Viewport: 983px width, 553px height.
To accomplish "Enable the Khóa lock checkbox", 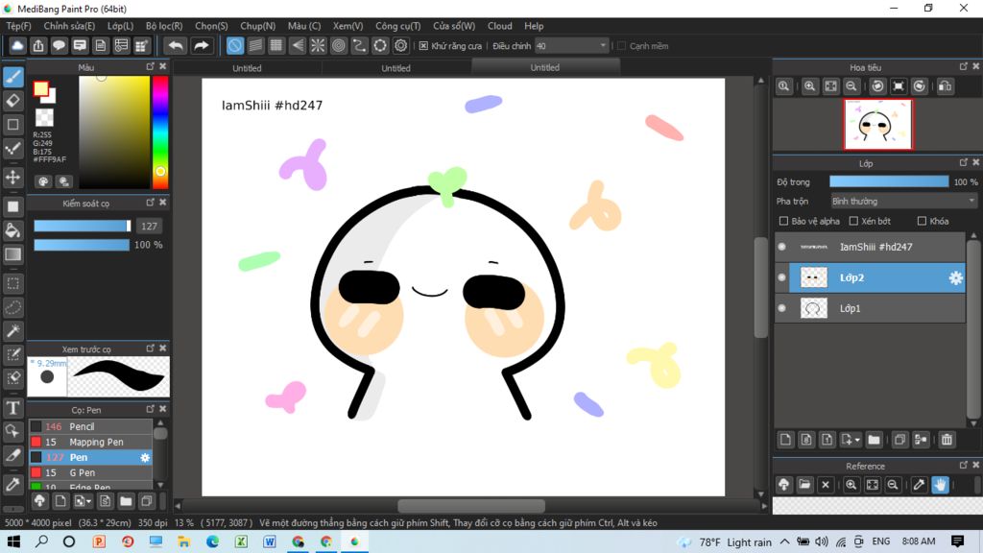I will click(x=922, y=221).
